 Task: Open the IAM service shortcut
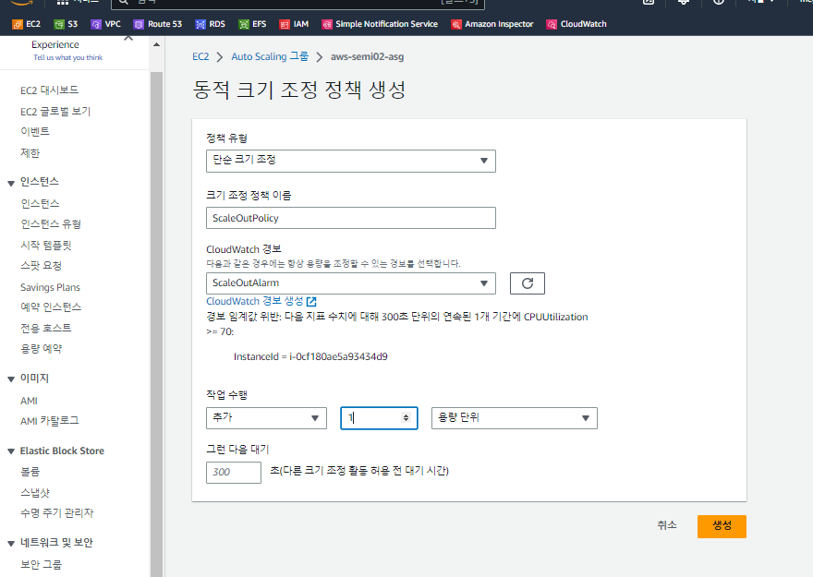pyautogui.click(x=294, y=24)
